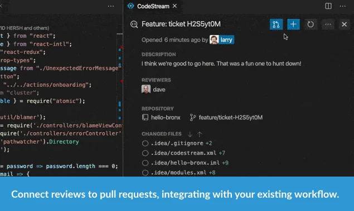Screen dimensions: 354x211
Task: Click the REVIEWERS section heading
Action: [x=156, y=80]
